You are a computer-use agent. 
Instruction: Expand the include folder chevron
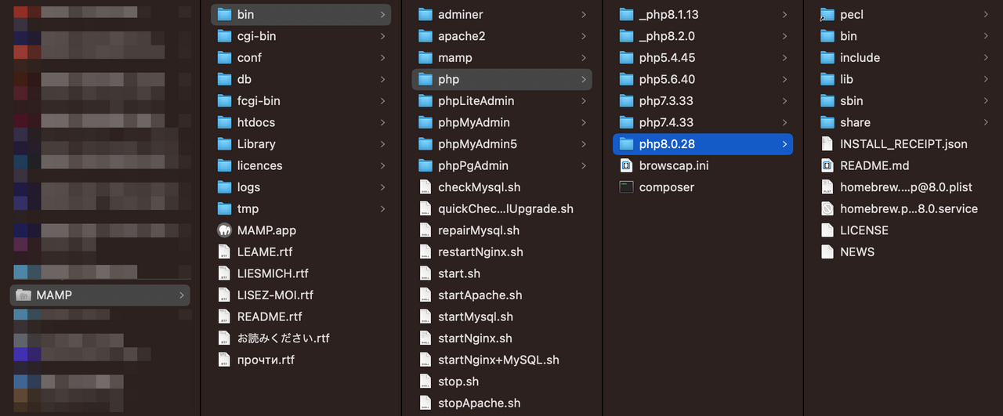coord(986,58)
